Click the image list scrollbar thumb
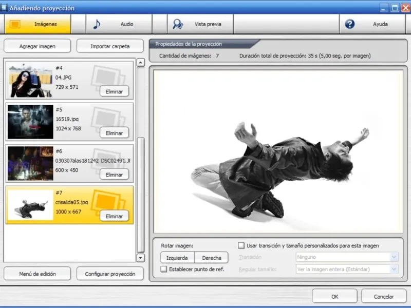The width and height of the screenshot is (411, 308). pos(141,195)
